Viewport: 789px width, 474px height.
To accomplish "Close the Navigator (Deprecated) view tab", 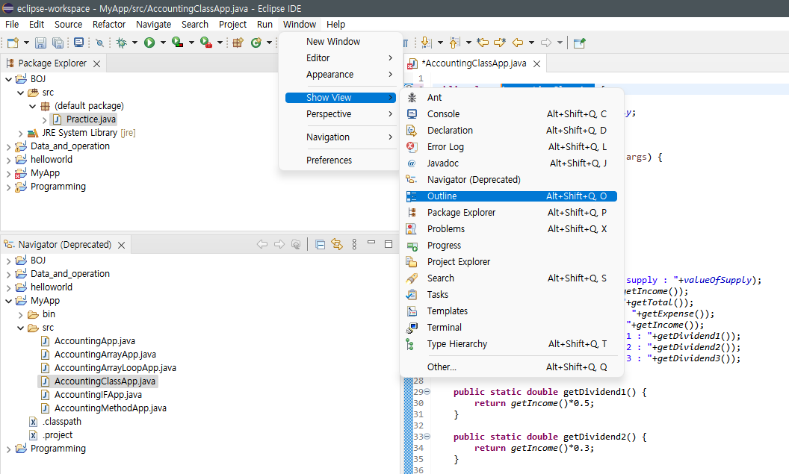I will (x=121, y=246).
